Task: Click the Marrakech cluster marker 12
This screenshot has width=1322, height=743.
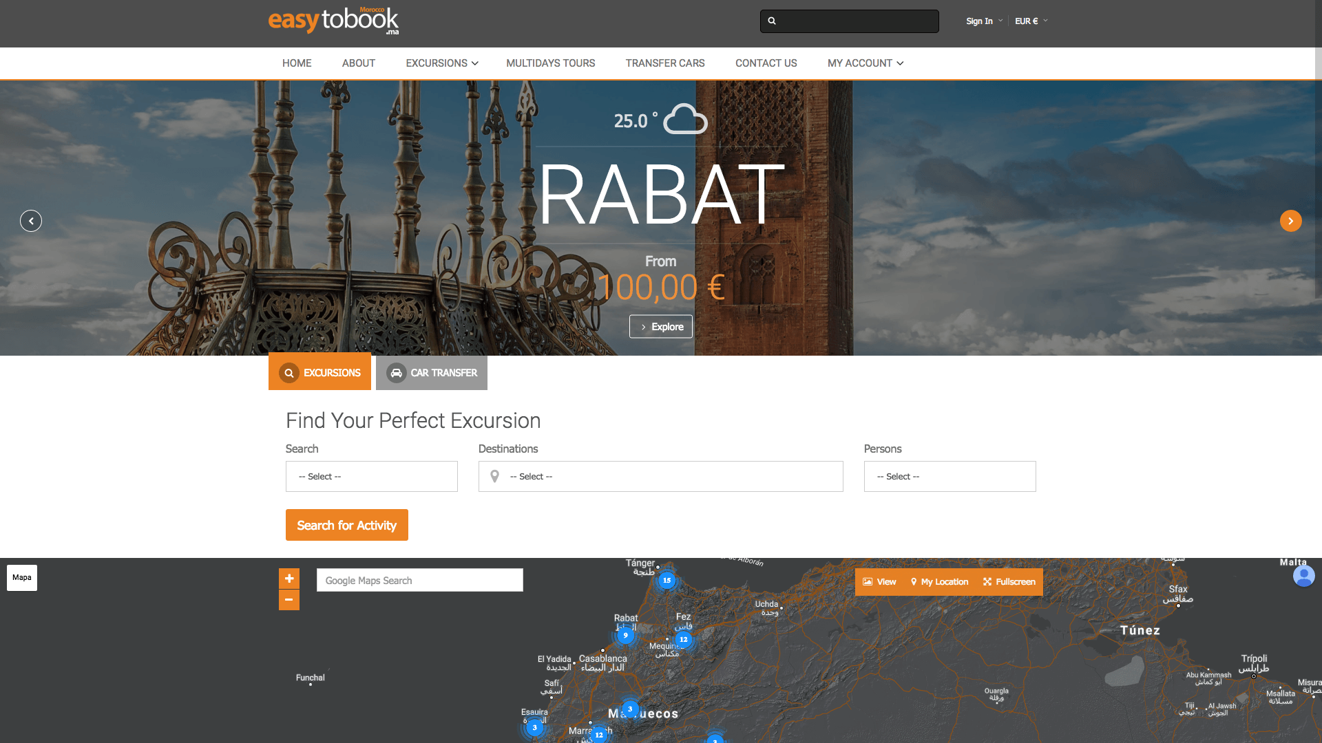Action: tap(599, 735)
